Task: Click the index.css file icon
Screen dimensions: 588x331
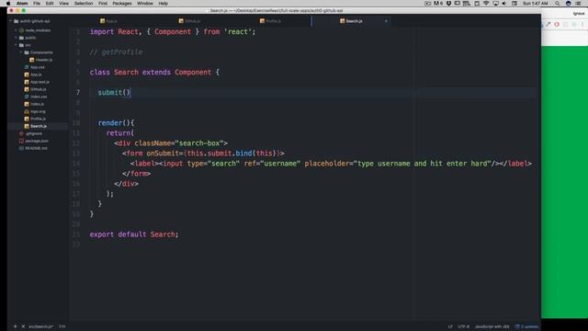Action: [x=27, y=97]
